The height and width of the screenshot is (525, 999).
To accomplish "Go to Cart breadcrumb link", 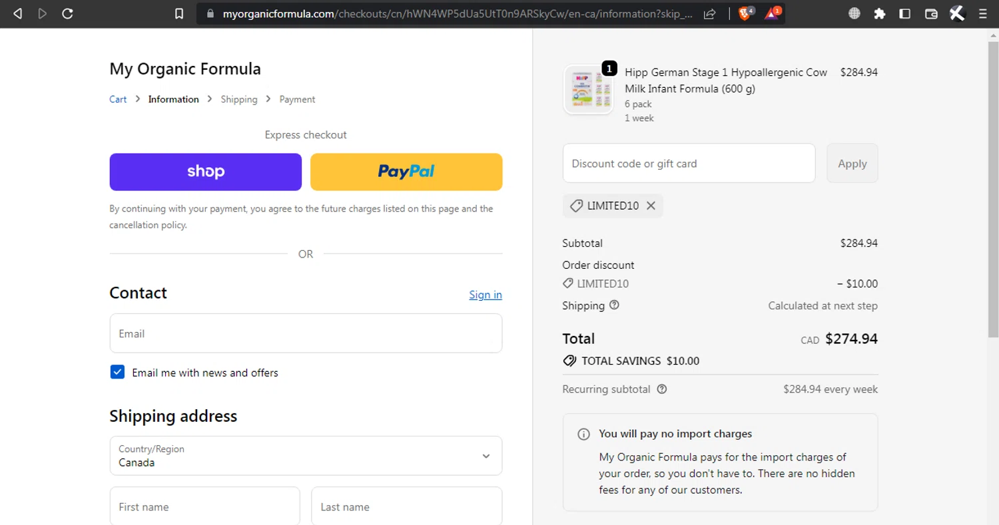I will (x=118, y=99).
